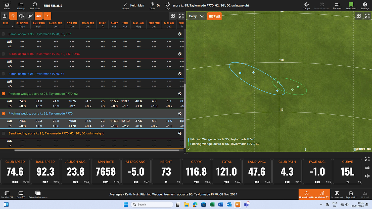Viewport: 372px width, 209px height.
Task: Open Extended screens
Action: pyautogui.click(x=38, y=194)
